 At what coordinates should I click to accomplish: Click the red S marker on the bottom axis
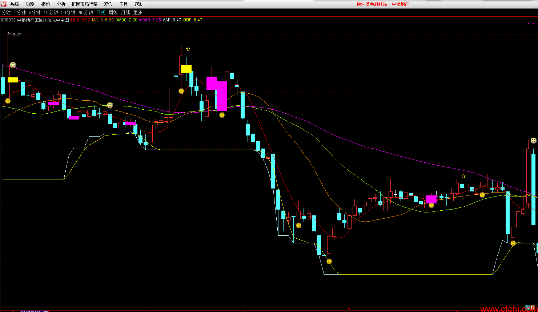tap(349, 308)
